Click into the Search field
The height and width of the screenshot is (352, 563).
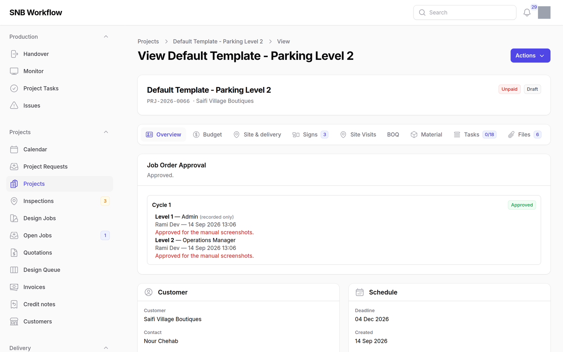click(x=464, y=13)
